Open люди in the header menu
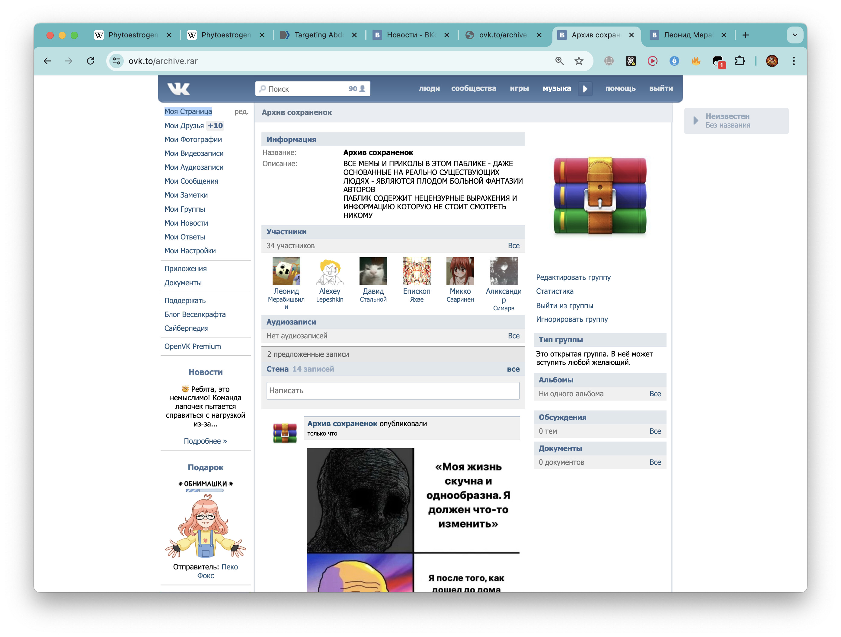Screen dimensions: 841x637 click(x=429, y=88)
